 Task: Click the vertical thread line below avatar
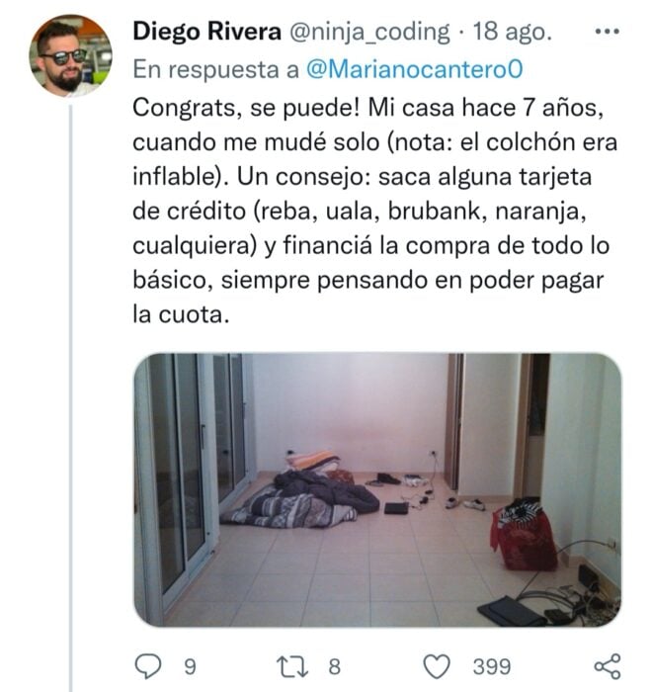[x=70, y=397]
